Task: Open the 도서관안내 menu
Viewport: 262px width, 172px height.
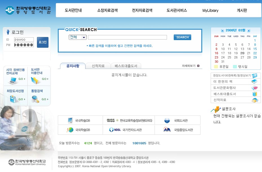Action: click(x=73, y=10)
